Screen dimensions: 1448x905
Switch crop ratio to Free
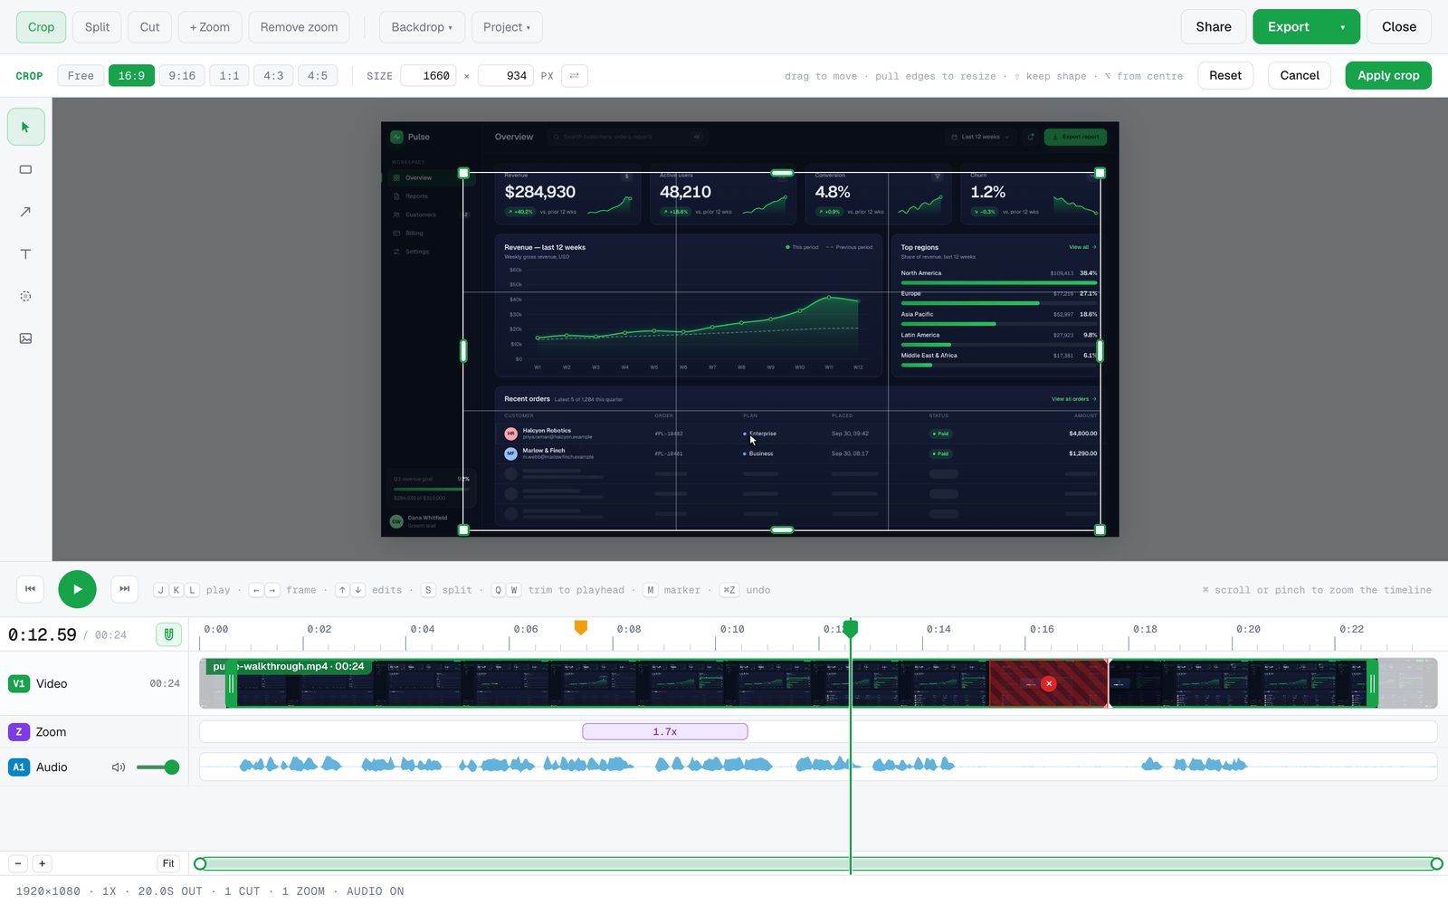pos(81,76)
